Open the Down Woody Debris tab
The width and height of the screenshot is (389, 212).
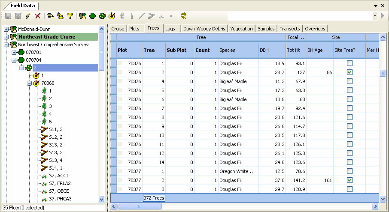click(x=204, y=29)
